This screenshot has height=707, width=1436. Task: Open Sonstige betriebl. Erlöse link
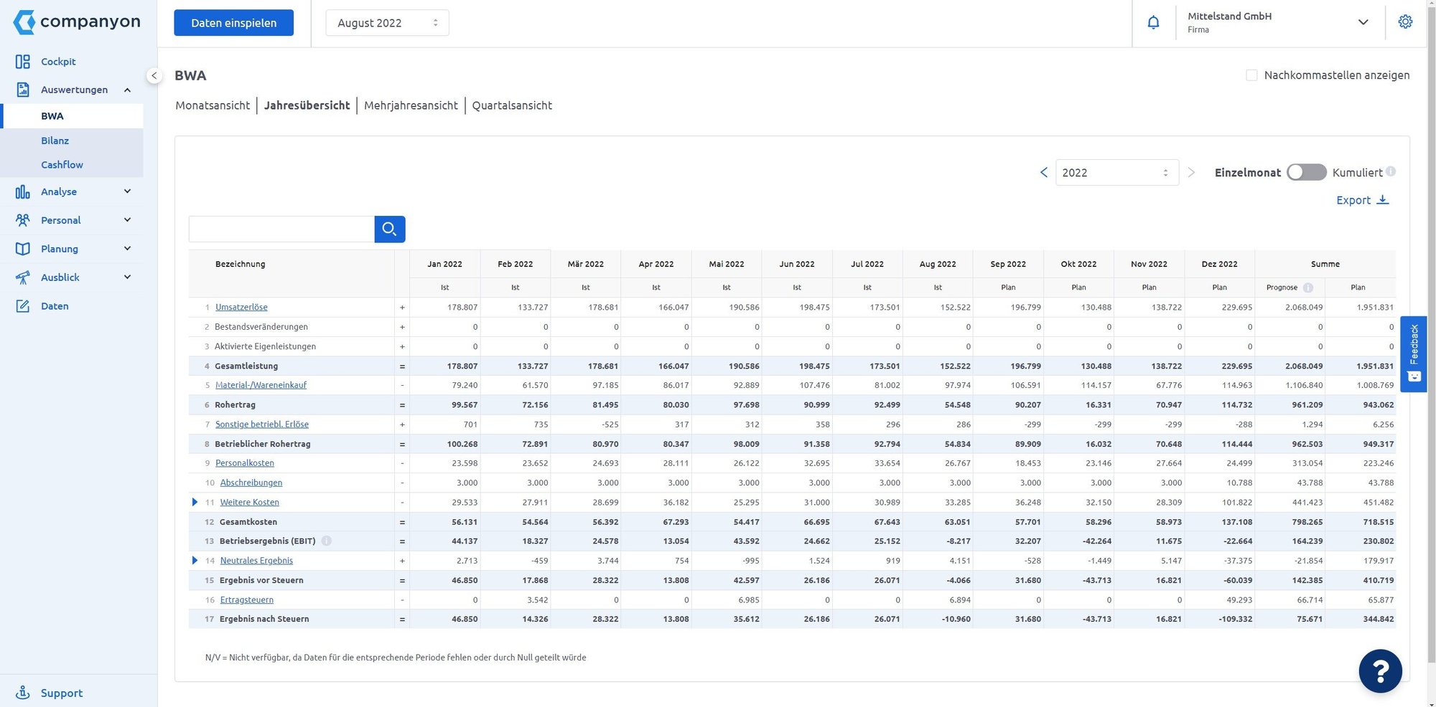pos(262,424)
